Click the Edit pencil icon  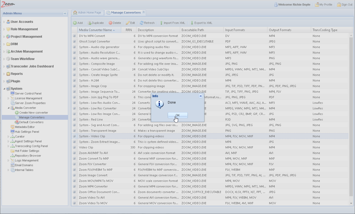[128, 23]
